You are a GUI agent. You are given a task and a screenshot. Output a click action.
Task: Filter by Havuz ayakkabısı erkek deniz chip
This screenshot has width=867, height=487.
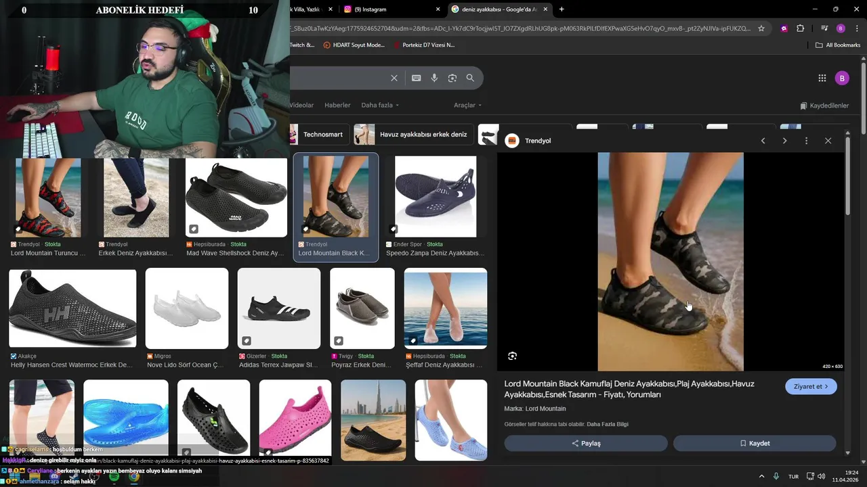point(413,135)
